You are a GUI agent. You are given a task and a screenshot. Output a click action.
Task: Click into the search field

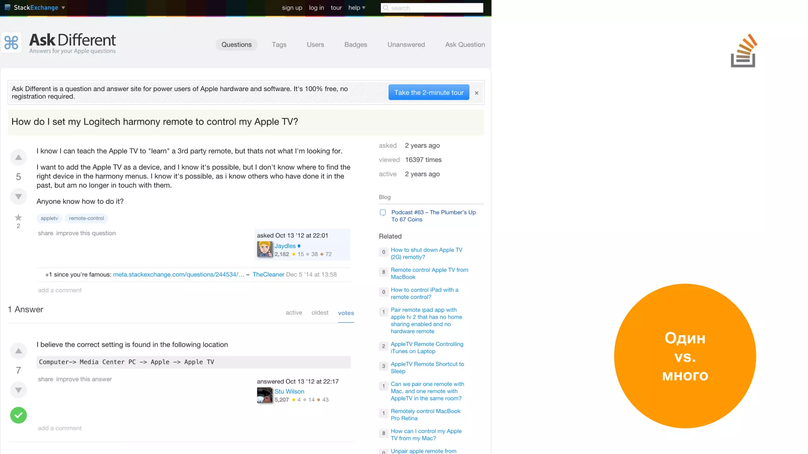pos(434,8)
